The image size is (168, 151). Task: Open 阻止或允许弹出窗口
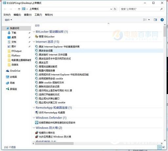point(49,98)
